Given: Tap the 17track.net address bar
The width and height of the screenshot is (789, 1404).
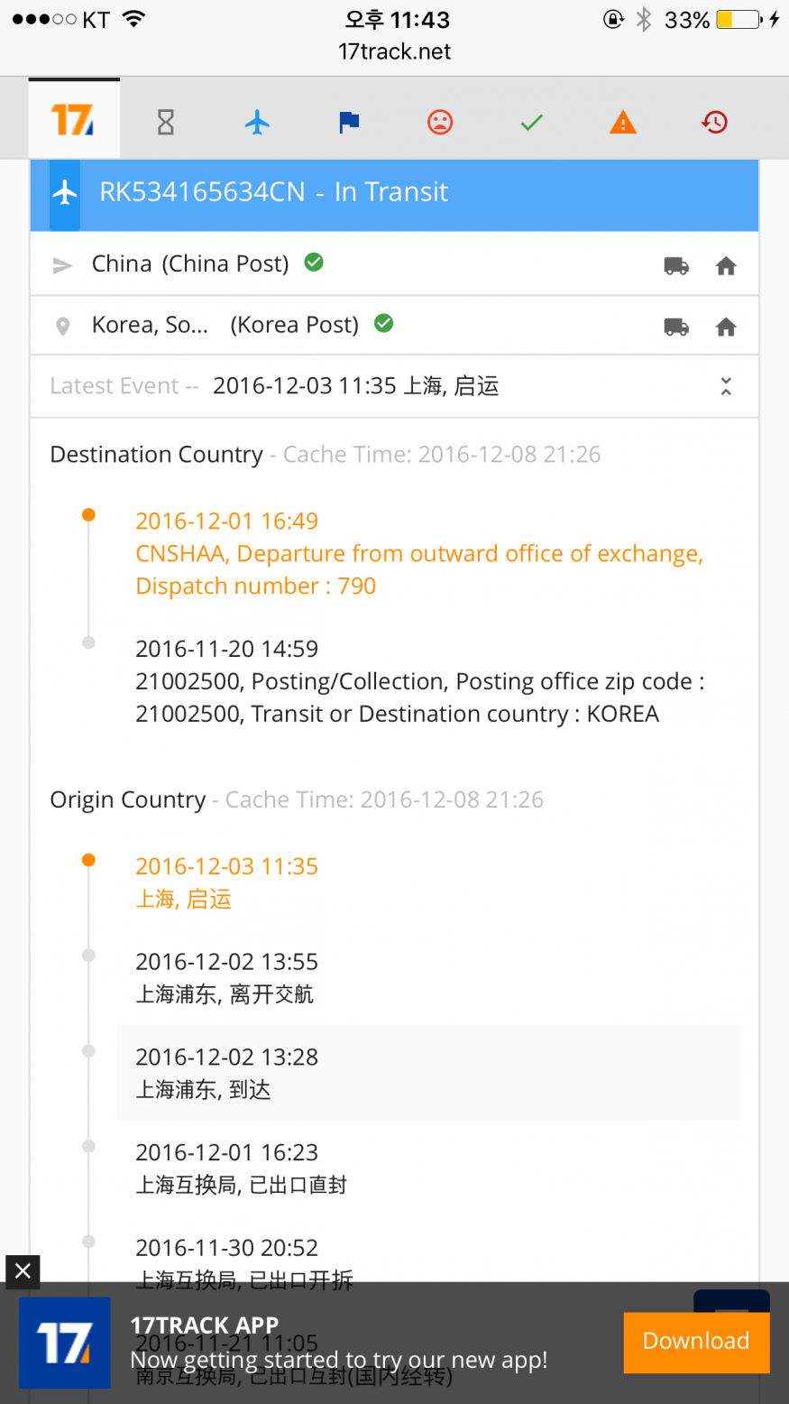Looking at the screenshot, I should pyautogui.click(x=394, y=52).
